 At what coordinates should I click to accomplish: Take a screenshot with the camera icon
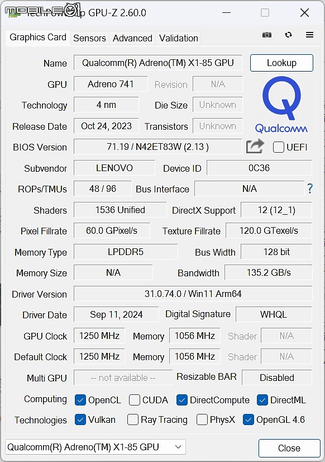pos(267,35)
